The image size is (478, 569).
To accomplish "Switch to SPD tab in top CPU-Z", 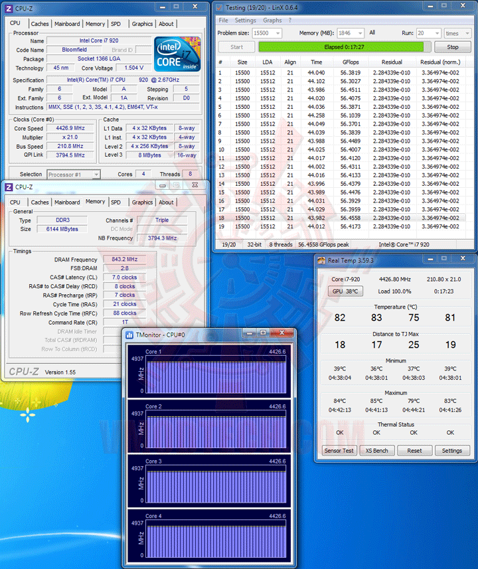I will pyautogui.click(x=116, y=24).
